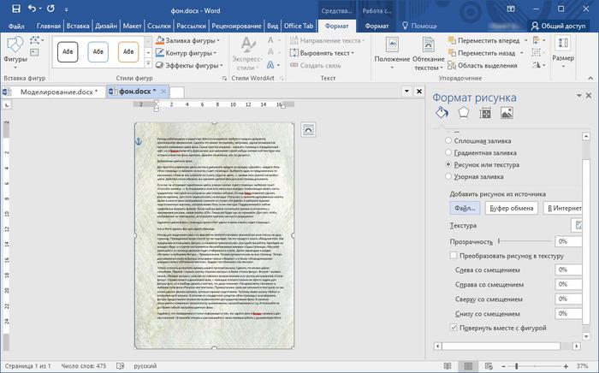Open the Picture icon in format pane
599x373 pixels.
click(x=507, y=114)
